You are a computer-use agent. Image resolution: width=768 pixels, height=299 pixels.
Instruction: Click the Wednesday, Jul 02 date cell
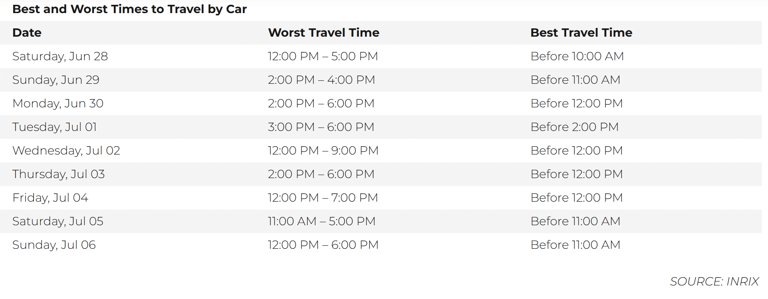(67, 151)
